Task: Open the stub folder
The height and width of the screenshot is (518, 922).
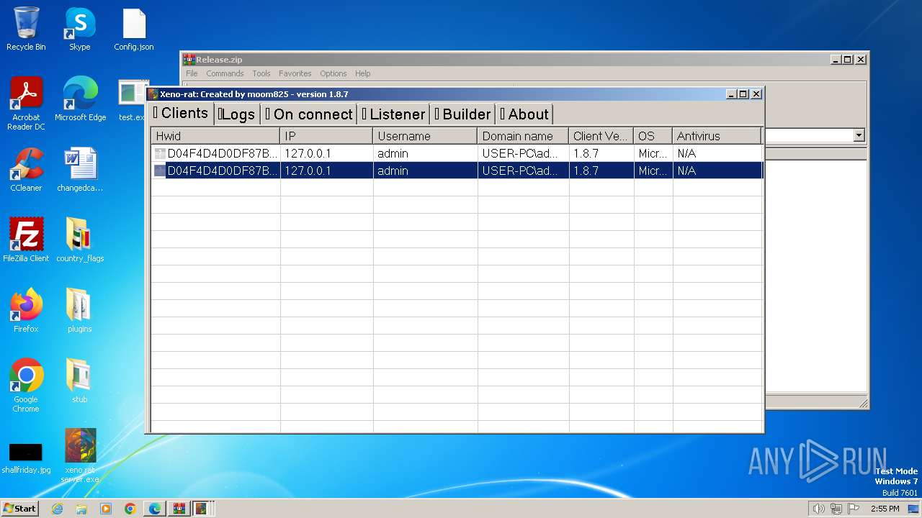Action: pyautogui.click(x=80, y=381)
